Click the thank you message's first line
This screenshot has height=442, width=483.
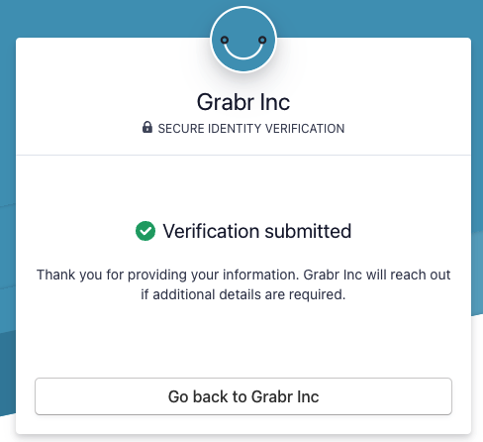coord(243,275)
